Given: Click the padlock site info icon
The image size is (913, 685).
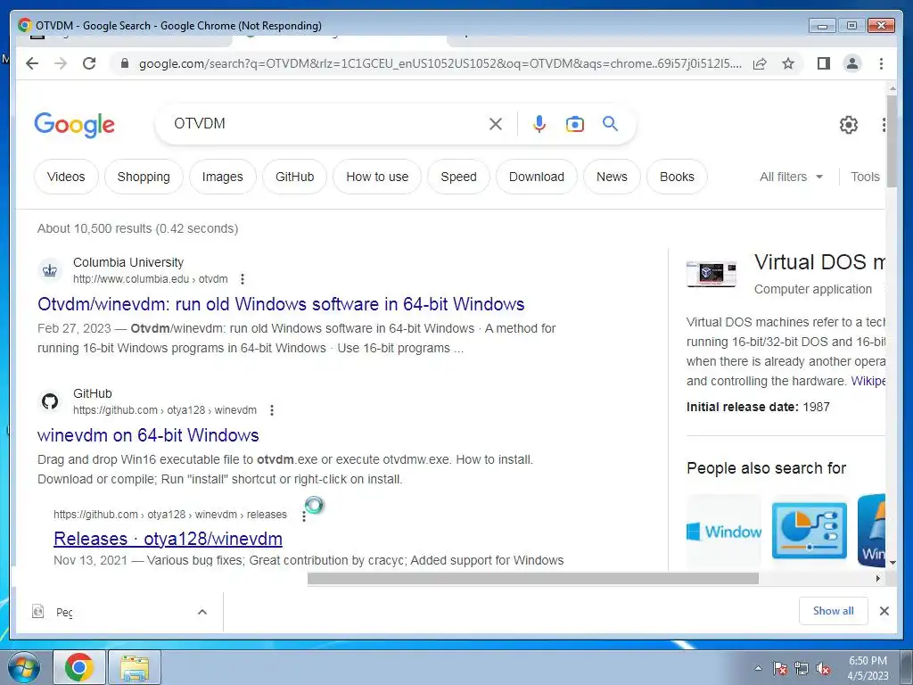Looking at the screenshot, I should [x=124, y=63].
